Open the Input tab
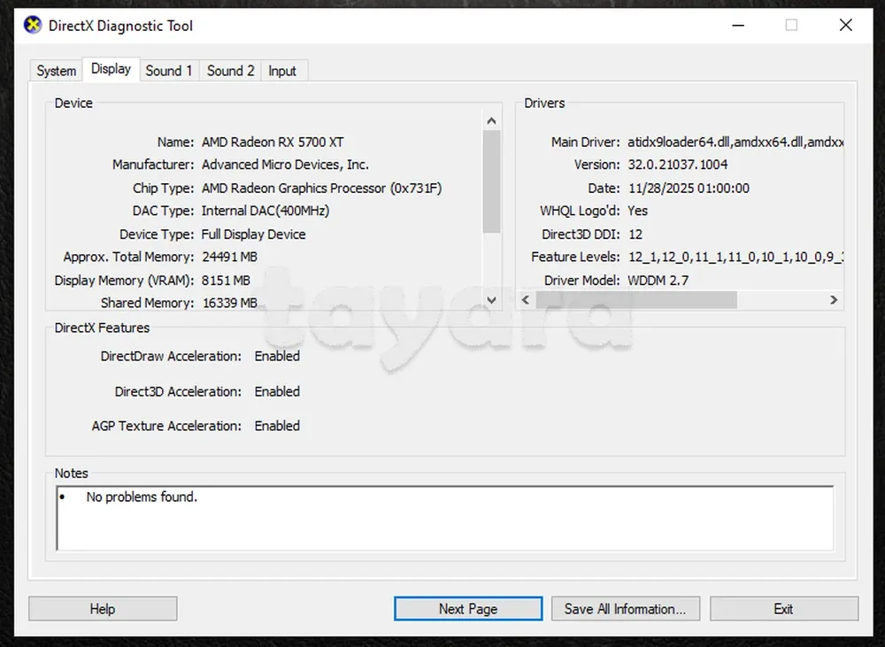Screen dimensions: 885x647 coord(282,71)
